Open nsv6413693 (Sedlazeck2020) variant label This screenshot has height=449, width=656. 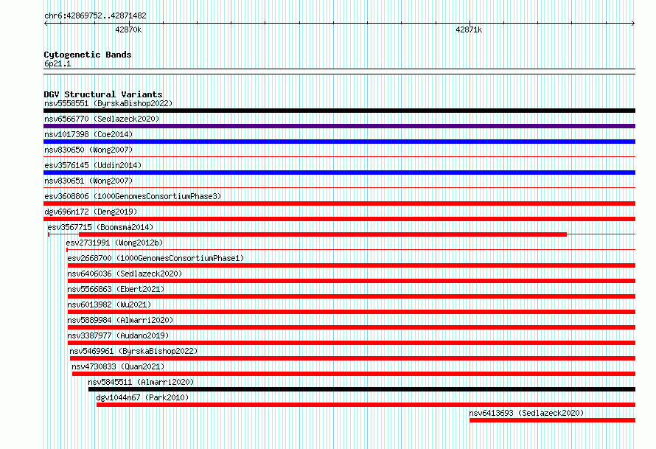click(x=526, y=413)
